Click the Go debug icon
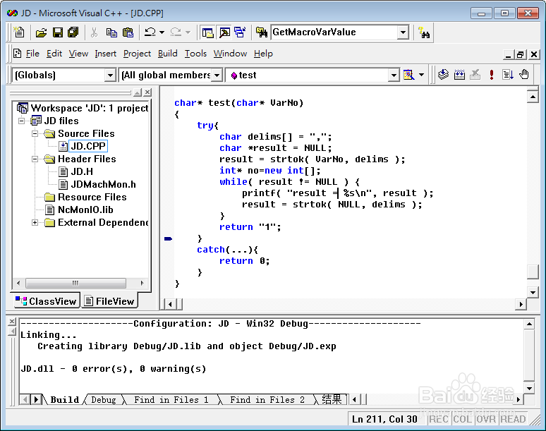 pyautogui.click(x=508, y=75)
